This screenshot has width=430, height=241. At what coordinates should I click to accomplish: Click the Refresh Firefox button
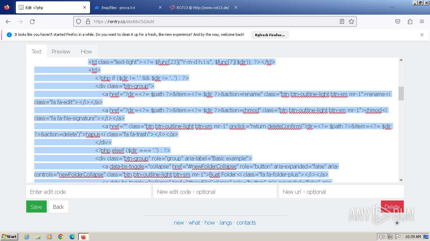coord(270,35)
